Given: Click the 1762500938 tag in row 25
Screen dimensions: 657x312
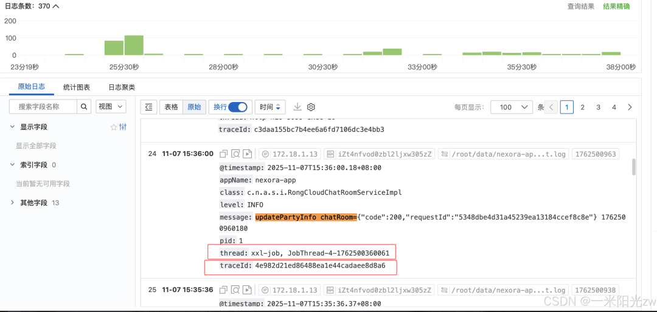Looking at the screenshot, I should [596, 290].
